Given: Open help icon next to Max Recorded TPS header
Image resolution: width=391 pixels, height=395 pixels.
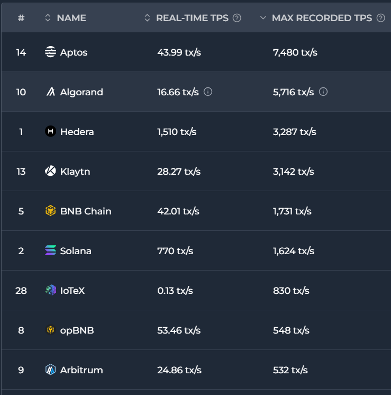Looking at the screenshot, I should tap(380, 18).
